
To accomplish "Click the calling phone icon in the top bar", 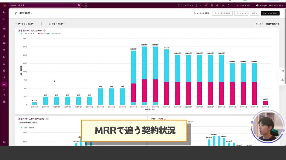I will [x=201, y=5].
